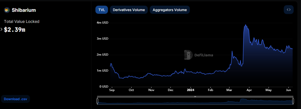Select the TVL chart toggle
This screenshot has height=109, width=301.
[x=101, y=10]
